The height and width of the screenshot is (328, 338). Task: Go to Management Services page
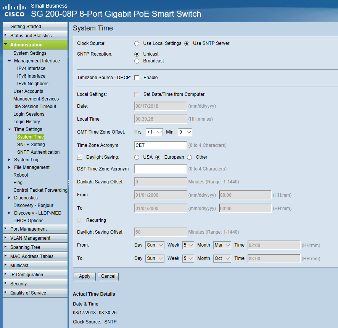36,99
